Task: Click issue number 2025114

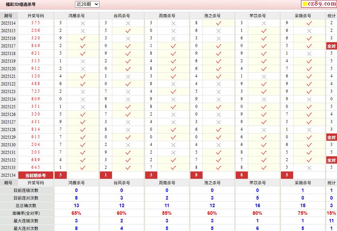Action: click(8, 23)
